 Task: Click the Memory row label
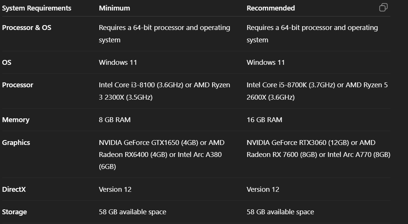tap(16, 120)
